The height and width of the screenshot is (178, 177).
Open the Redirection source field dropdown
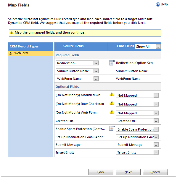[x=77, y=63]
